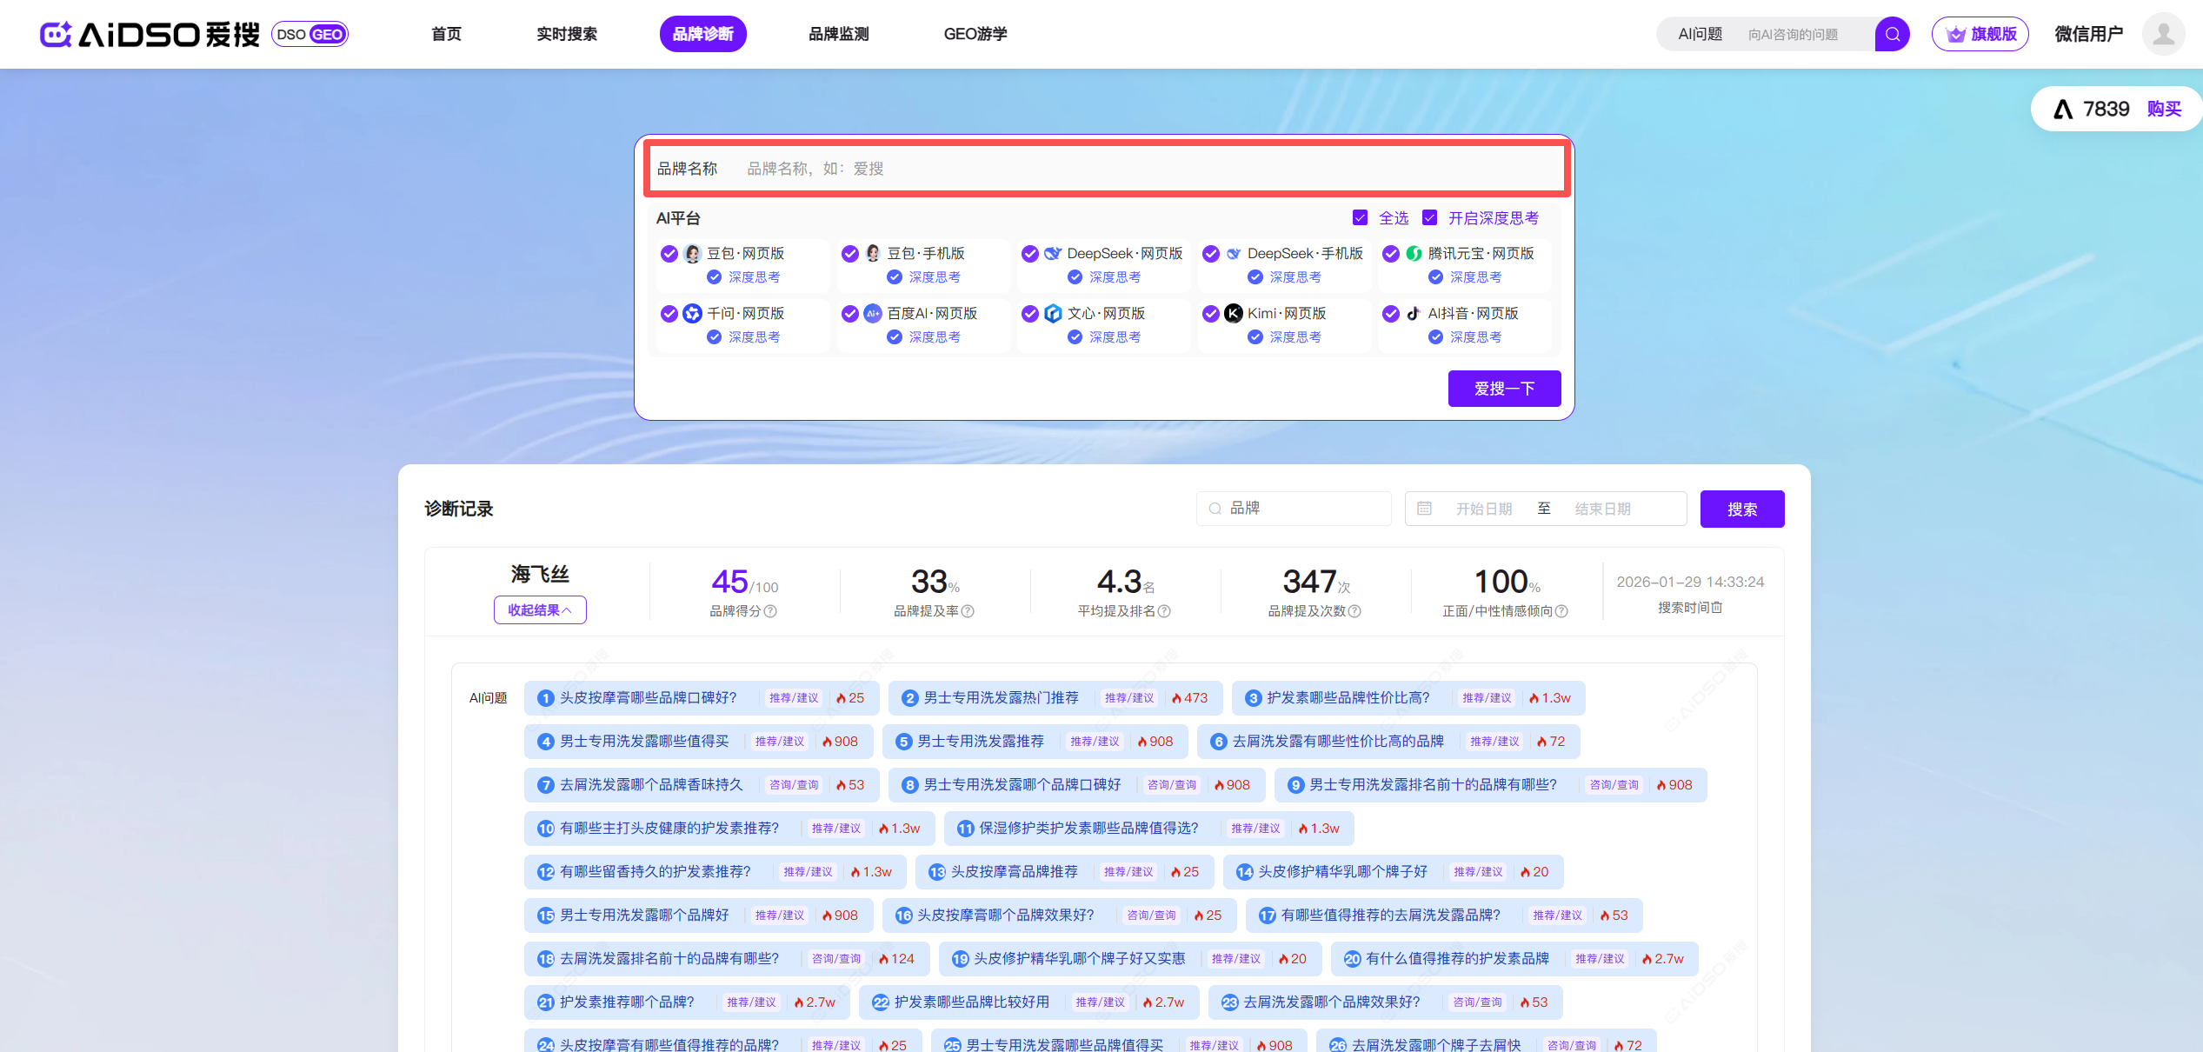Open the 开始日期 date picker
This screenshot has height=1052, width=2203.
click(x=1484, y=509)
